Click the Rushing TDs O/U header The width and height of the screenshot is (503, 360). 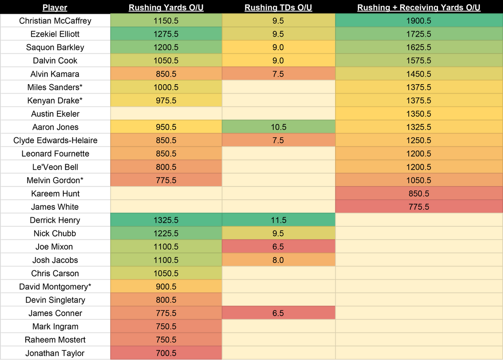point(278,8)
